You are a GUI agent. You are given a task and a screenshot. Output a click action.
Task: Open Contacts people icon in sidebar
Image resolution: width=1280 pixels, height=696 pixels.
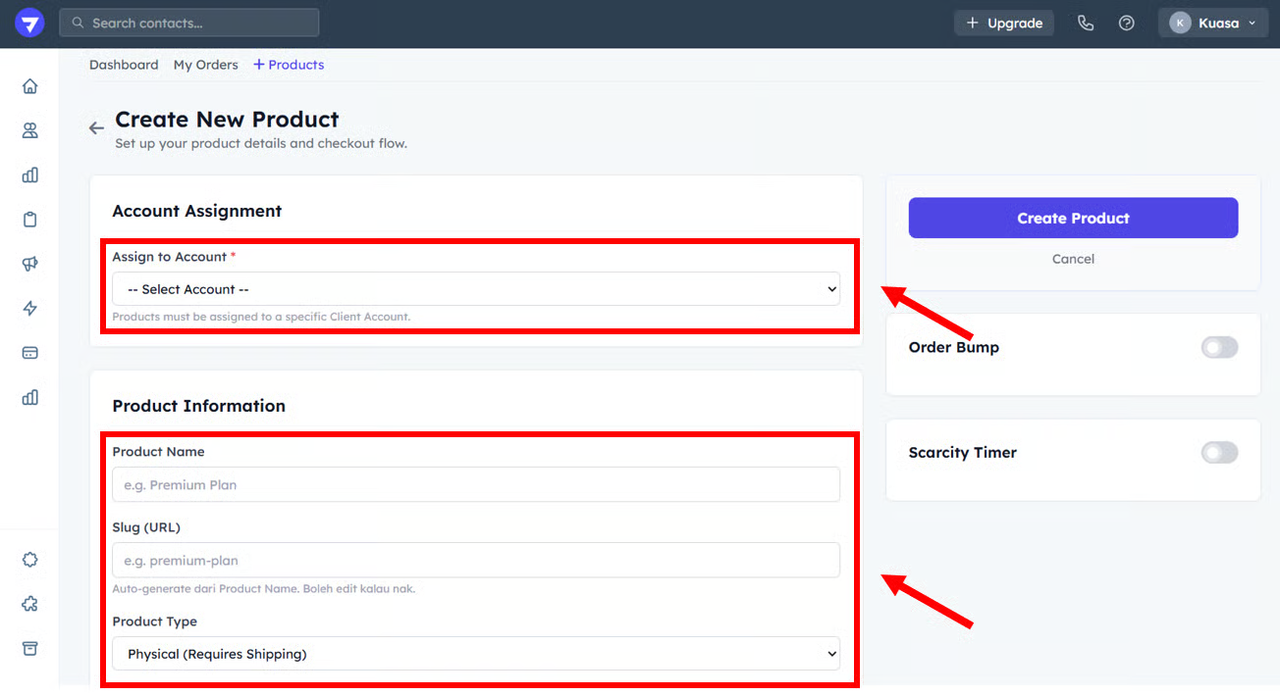click(x=29, y=130)
